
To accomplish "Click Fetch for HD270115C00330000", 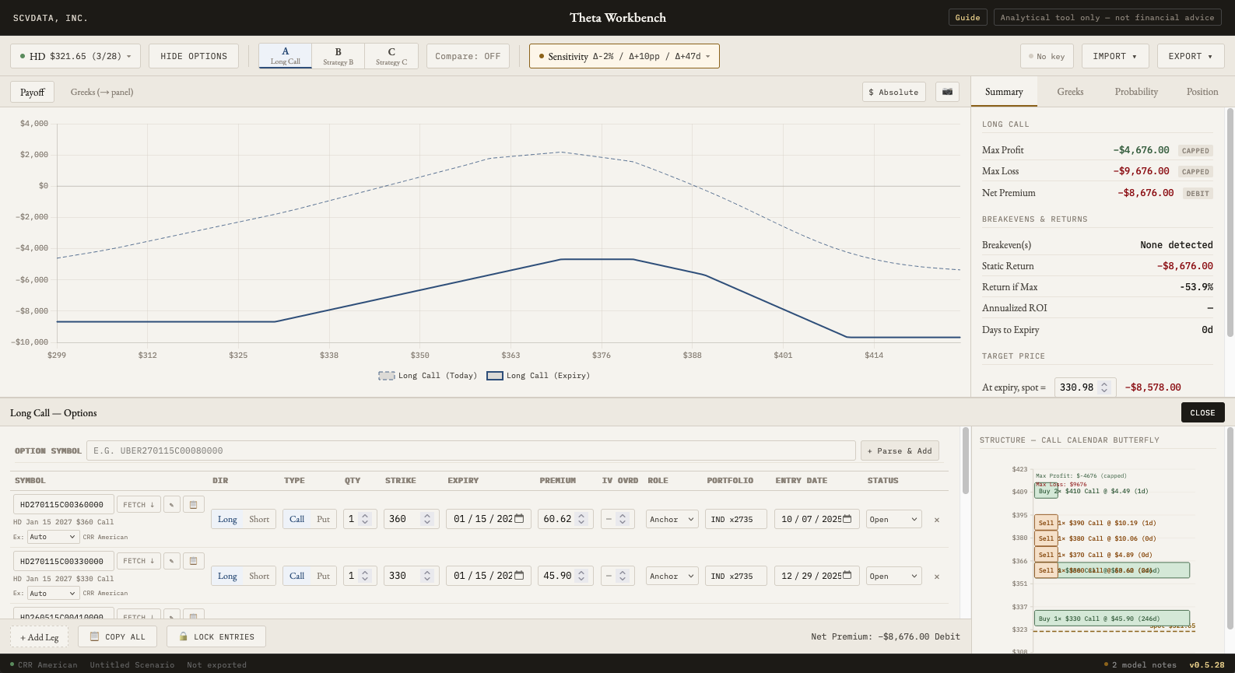I will 139,560.
